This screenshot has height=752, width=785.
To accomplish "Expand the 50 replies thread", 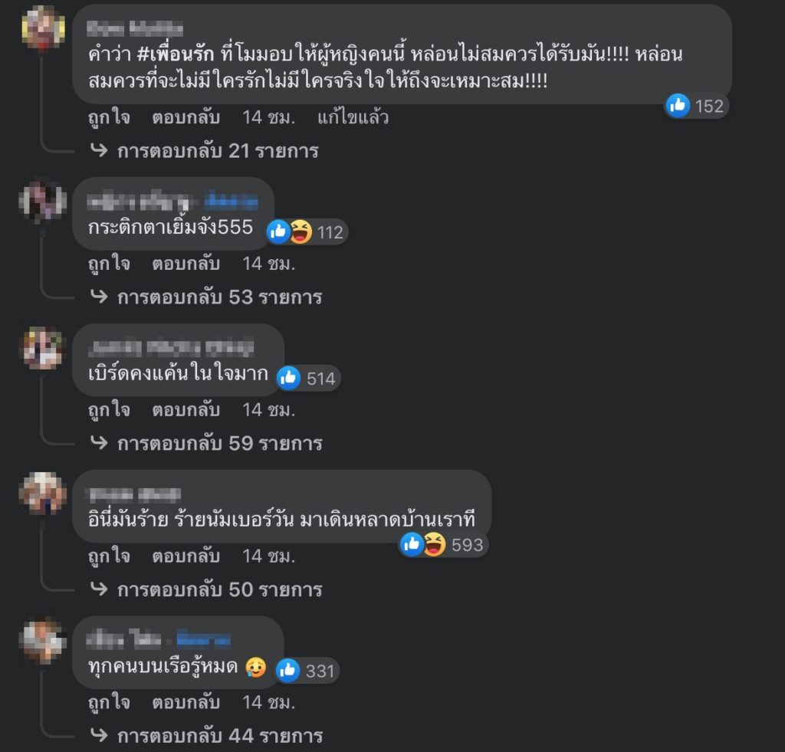I will pos(220,589).
